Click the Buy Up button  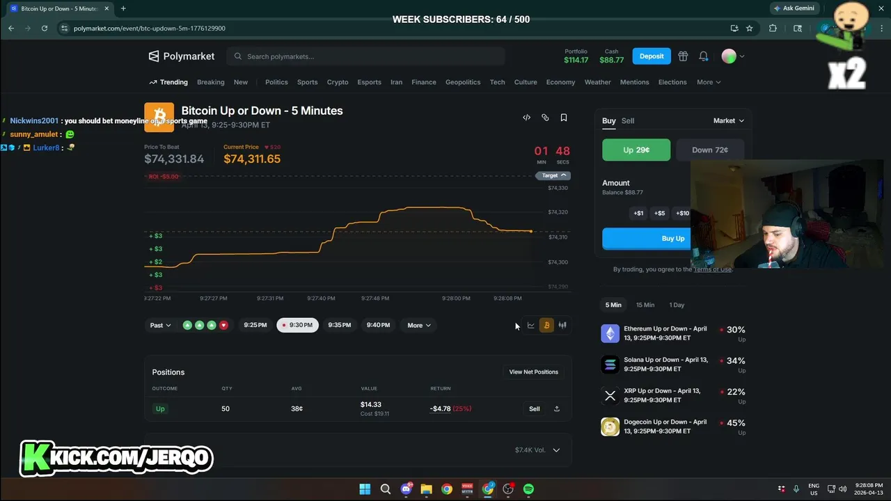[647, 239]
